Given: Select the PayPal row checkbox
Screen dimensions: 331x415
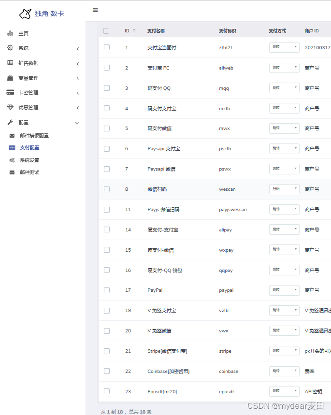Looking at the screenshot, I should tap(107, 290).
